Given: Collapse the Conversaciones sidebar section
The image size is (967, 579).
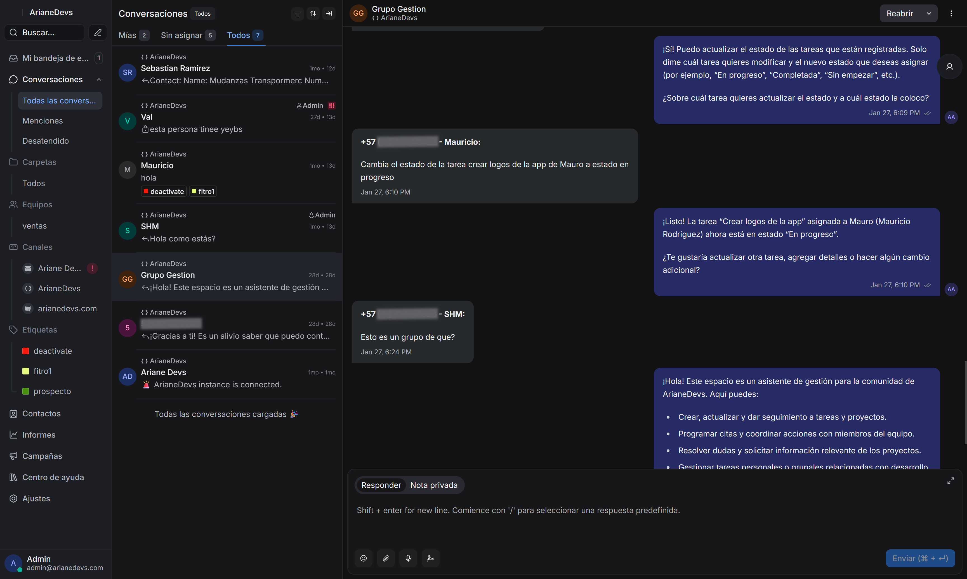Looking at the screenshot, I should click(x=99, y=80).
